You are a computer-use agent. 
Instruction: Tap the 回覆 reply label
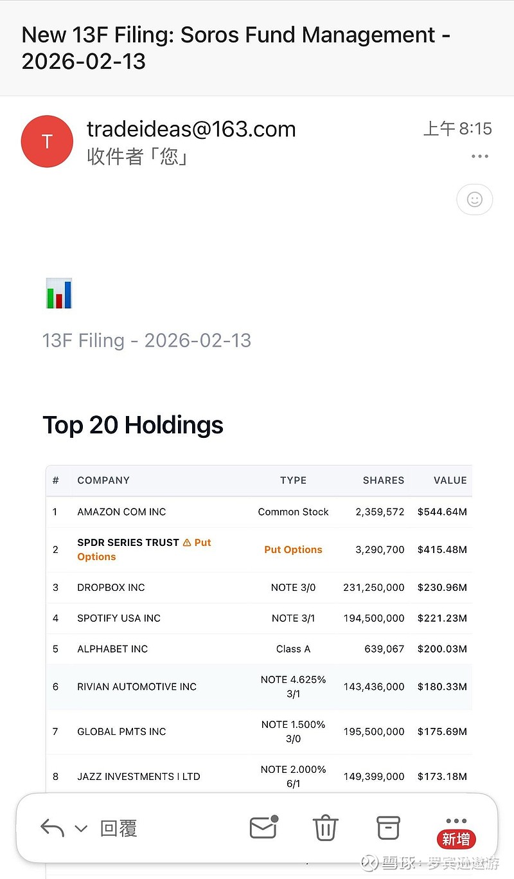[x=119, y=828]
